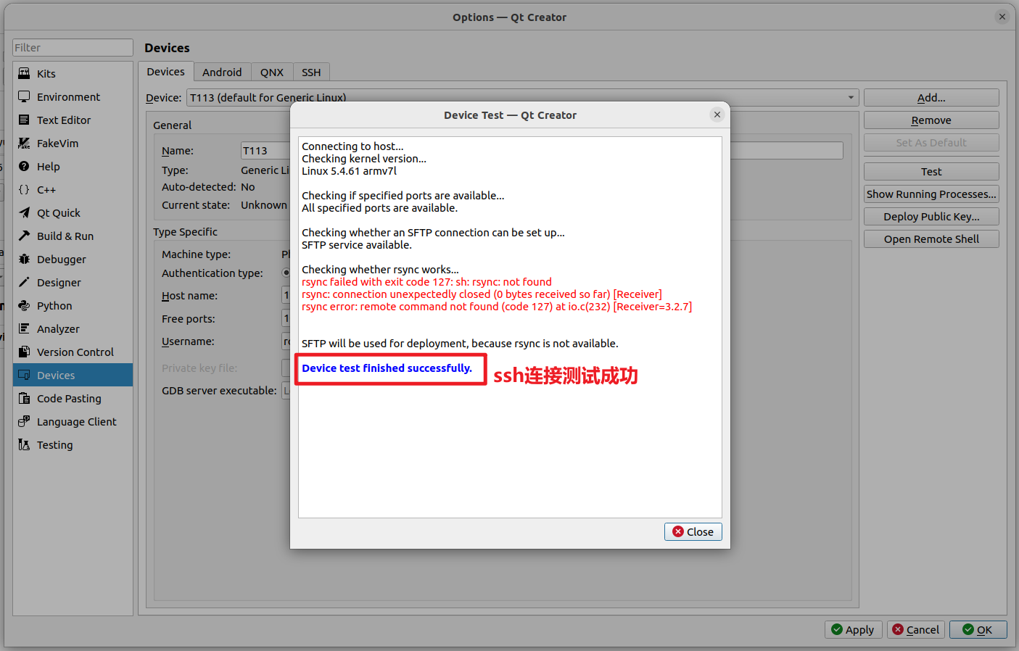The image size is (1019, 651).
Task: Focus the Filter search field
Action: [x=73, y=48]
